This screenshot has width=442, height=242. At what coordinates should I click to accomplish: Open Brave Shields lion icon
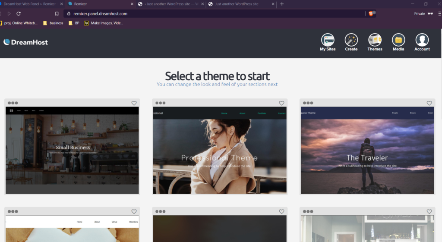click(x=371, y=13)
